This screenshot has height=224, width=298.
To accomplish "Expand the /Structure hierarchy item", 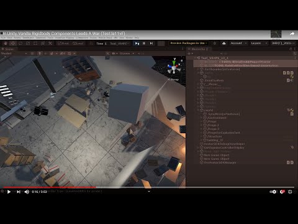I will (x=201, y=136).
